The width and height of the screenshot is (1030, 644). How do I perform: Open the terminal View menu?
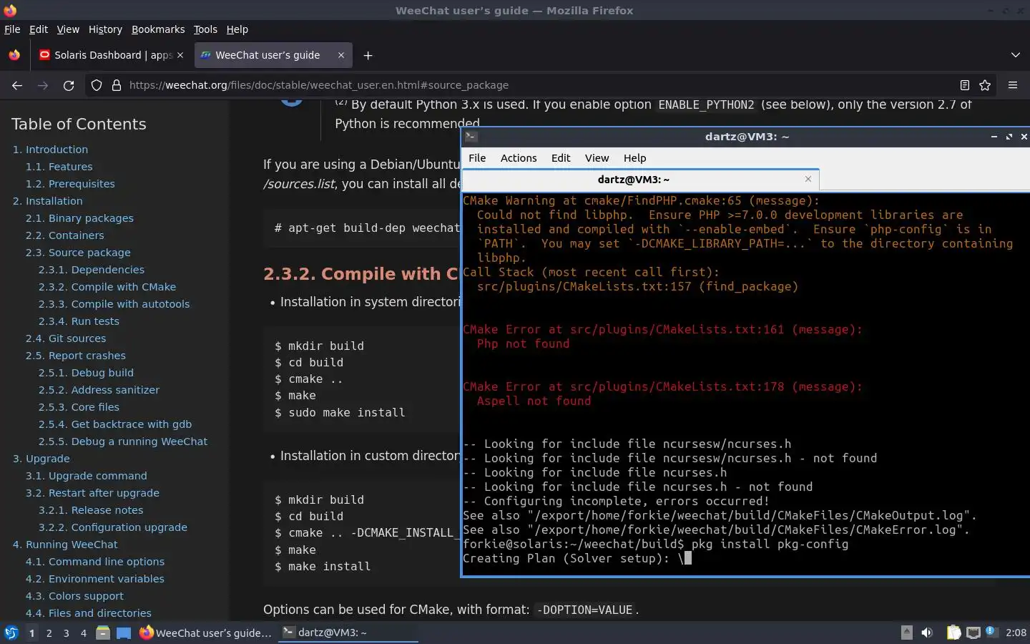pos(597,158)
